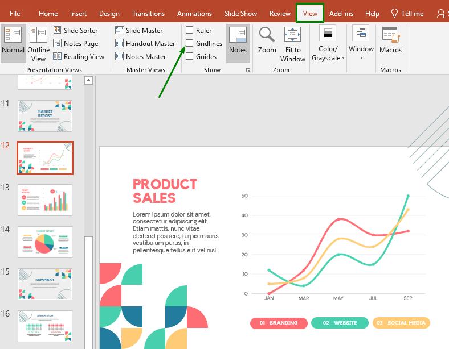Switch to Reading View
449x349 pixels.
[x=79, y=56]
